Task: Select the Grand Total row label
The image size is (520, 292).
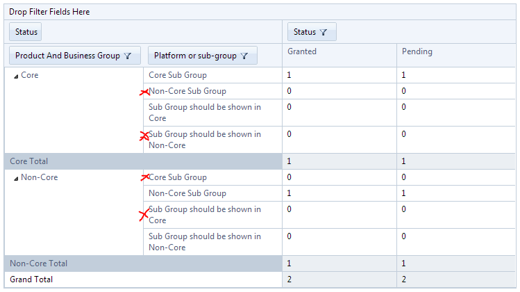Action: click(31, 279)
